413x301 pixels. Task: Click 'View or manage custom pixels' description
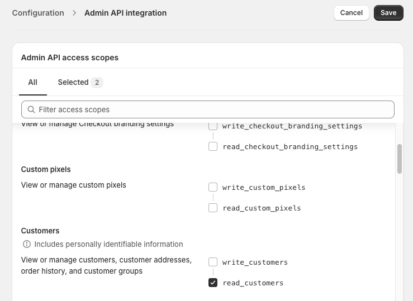[73, 185]
